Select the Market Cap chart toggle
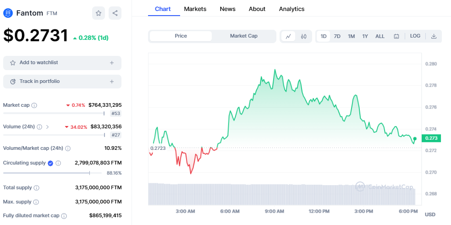 [244, 36]
